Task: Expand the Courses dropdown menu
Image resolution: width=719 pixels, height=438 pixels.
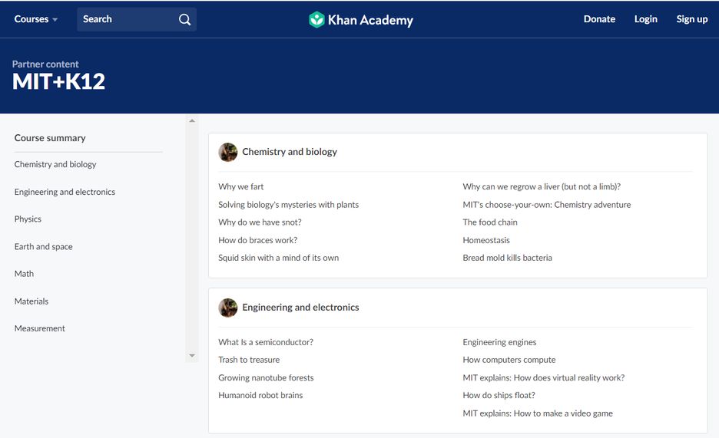Action: point(36,19)
